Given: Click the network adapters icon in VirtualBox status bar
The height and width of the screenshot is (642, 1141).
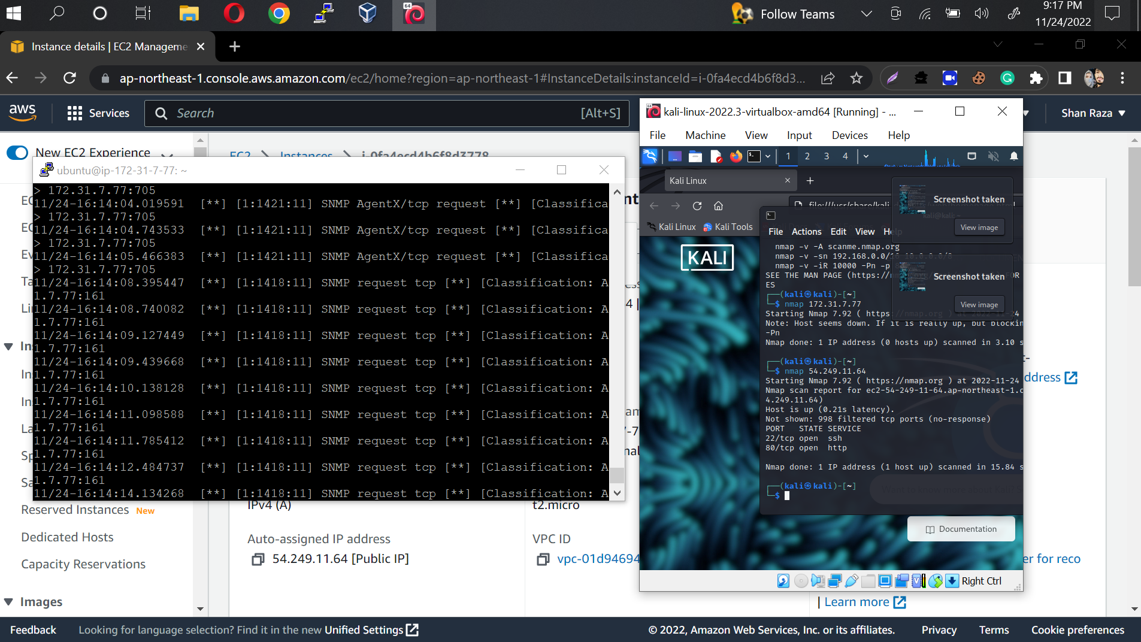Looking at the screenshot, I should 835,580.
